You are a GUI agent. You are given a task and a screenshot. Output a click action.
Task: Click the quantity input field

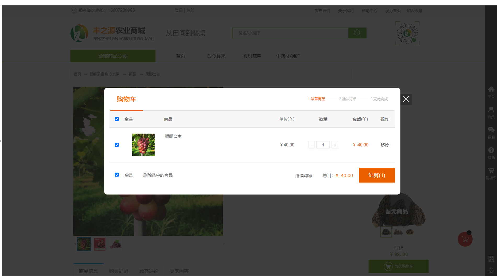click(x=323, y=145)
